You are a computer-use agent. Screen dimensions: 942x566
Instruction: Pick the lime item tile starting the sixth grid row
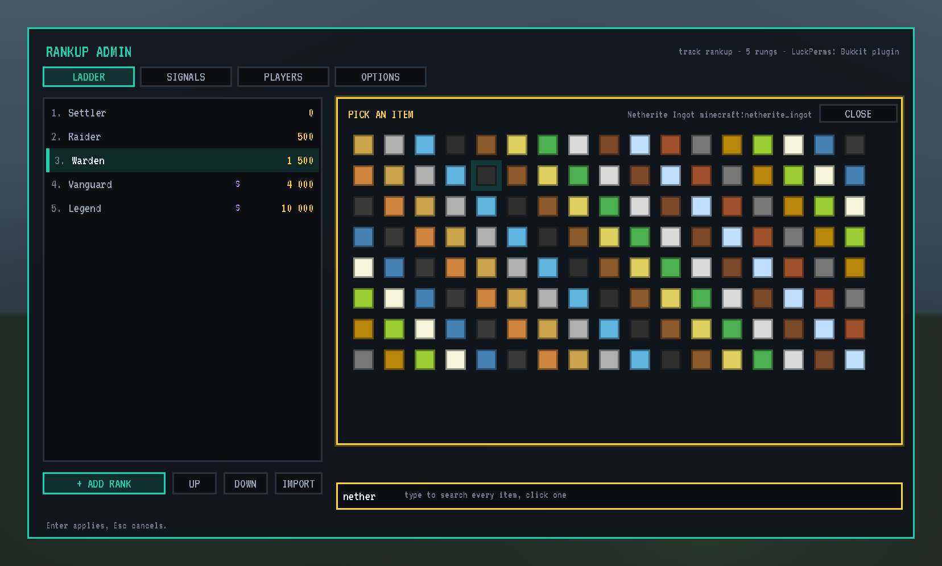tap(363, 298)
